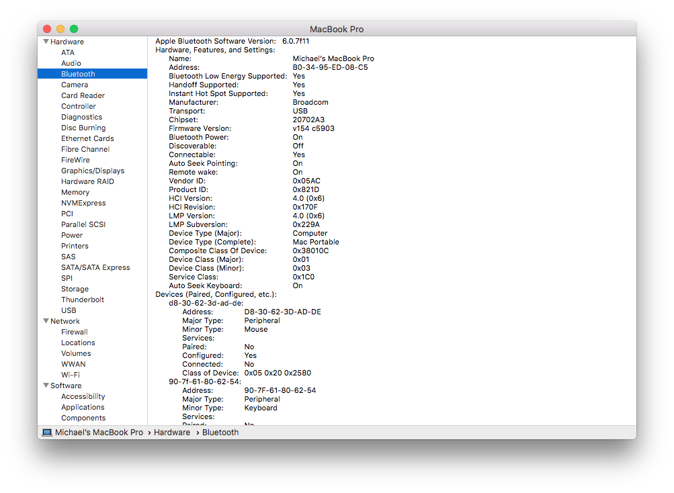Click Class of Device value 0x05 0x20 0x2580
Image resolution: width=674 pixels, height=493 pixels.
(278, 373)
